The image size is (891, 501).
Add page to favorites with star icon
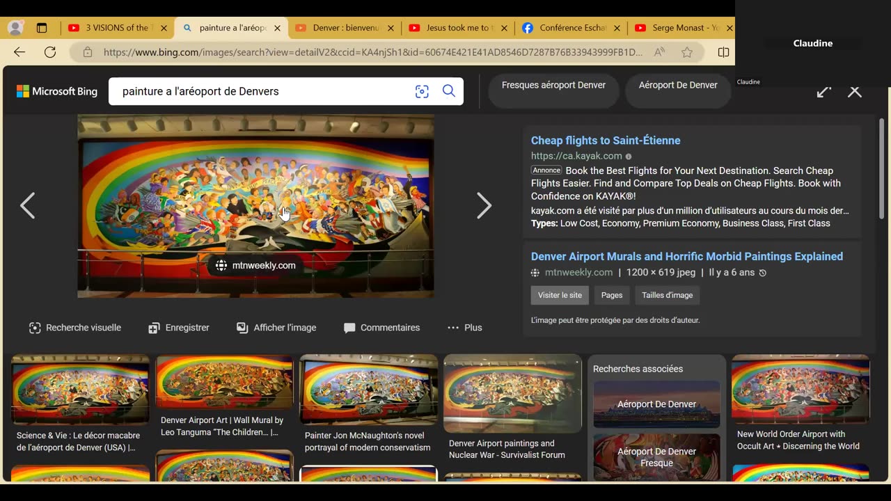pyautogui.click(x=687, y=52)
